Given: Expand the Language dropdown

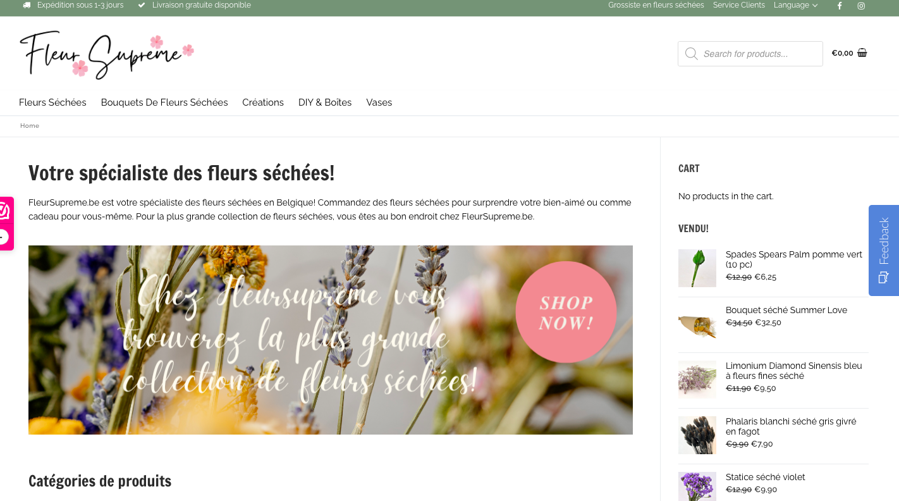Looking at the screenshot, I should (x=795, y=5).
